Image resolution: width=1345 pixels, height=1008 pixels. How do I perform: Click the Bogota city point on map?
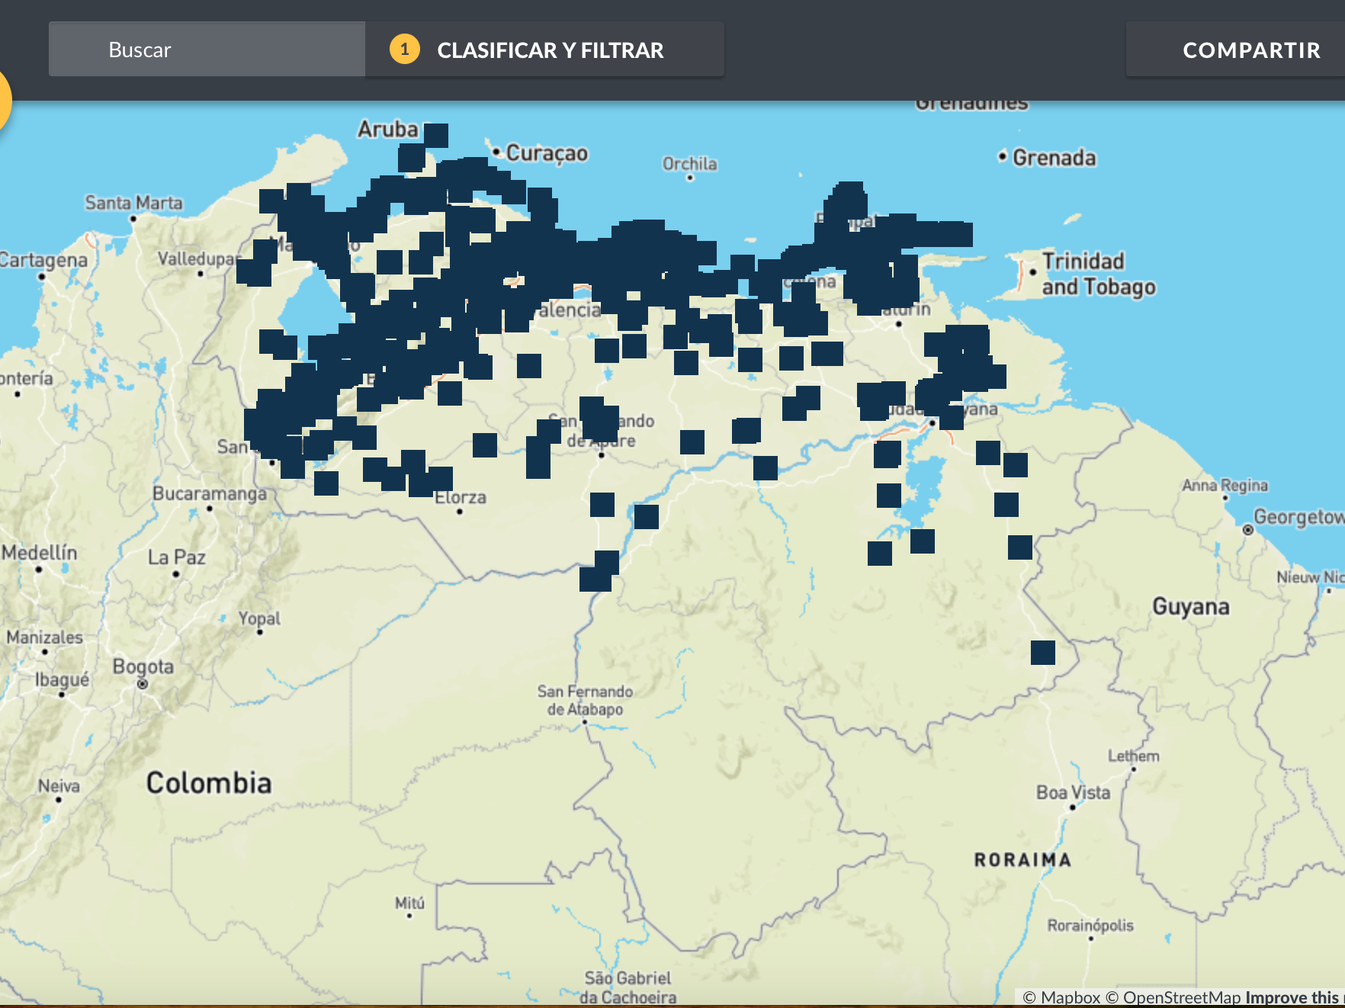[143, 684]
